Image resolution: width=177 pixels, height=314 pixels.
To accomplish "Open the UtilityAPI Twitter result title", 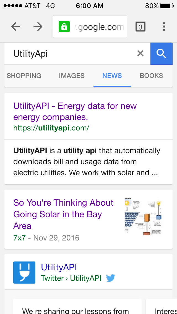I will click(x=59, y=267).
